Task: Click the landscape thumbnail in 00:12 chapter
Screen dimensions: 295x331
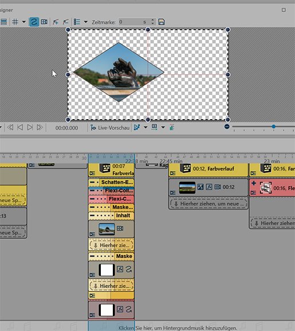Action: [187, 187]
